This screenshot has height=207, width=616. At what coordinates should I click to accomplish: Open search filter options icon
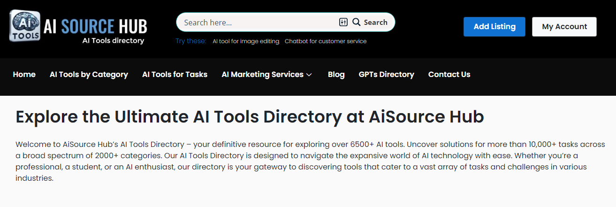click(343, 22)
